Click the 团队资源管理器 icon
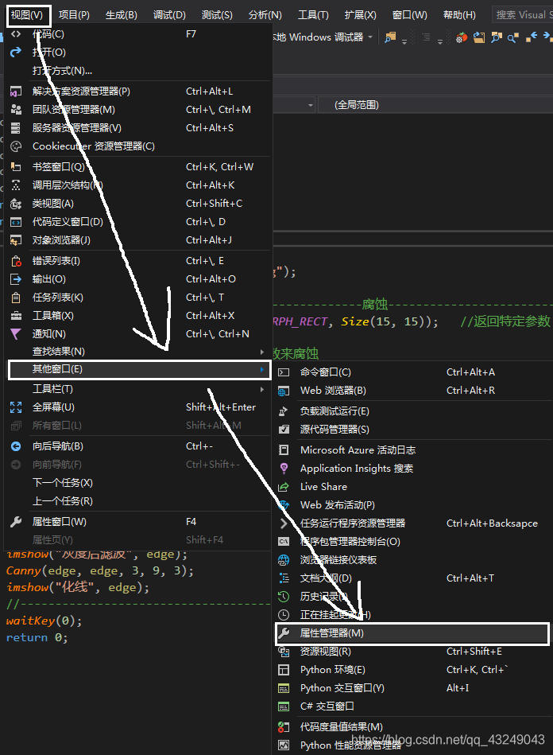The width and height of the screenshot is (553, 755). (16, 109)
